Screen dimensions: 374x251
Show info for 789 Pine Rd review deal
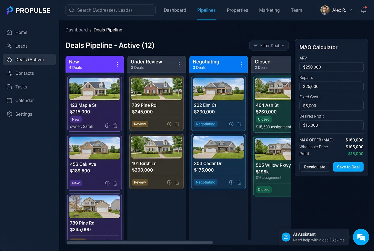tap(169, 124)
